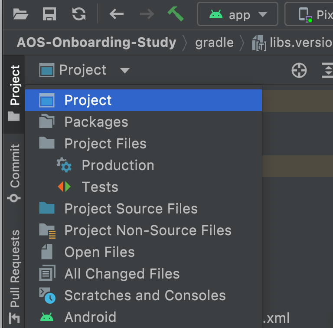Navigate back with the left arrow

(x=116, y=14)
